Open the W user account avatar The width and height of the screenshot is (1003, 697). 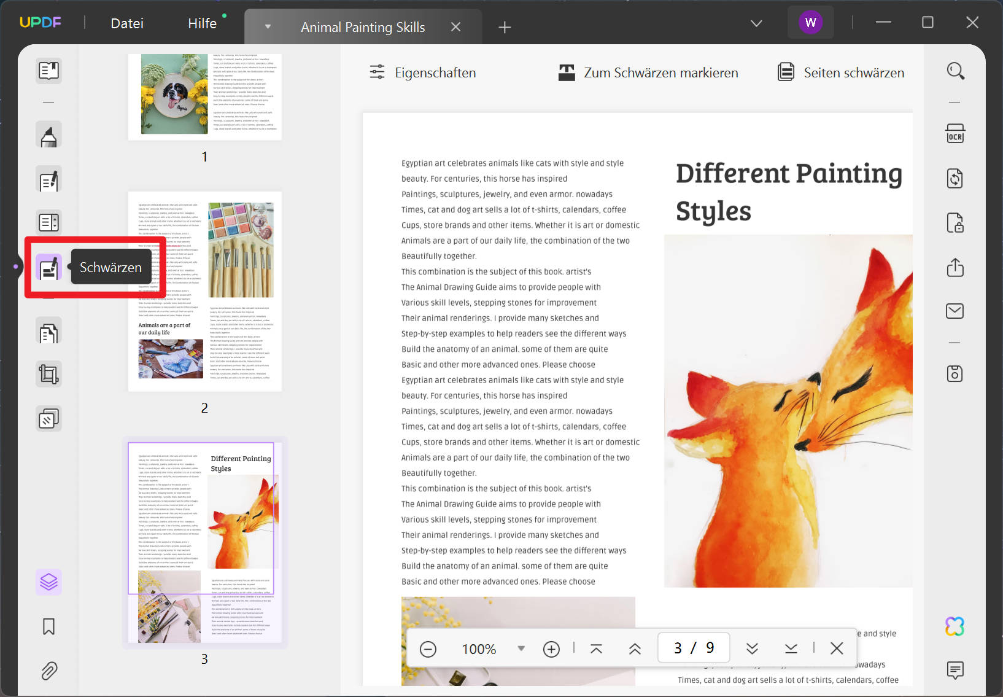click(x=810, y=23)
